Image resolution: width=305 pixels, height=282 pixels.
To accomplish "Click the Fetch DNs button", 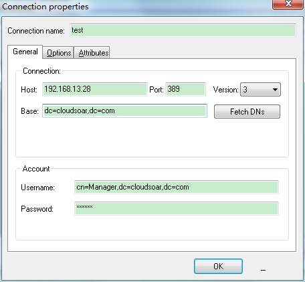I will coord(247,111).
